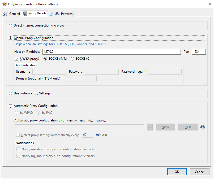Focus the Username field
The image size is (214, 179).
pyautogui.click(x=49, y=72)
